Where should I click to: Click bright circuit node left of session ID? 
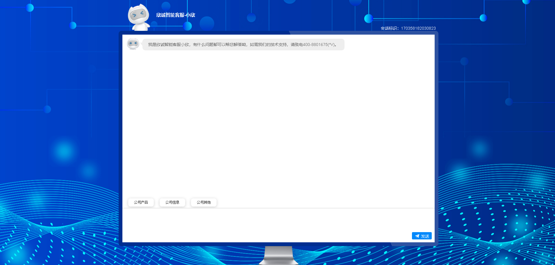pyautogui.click(x=368, y=19)
